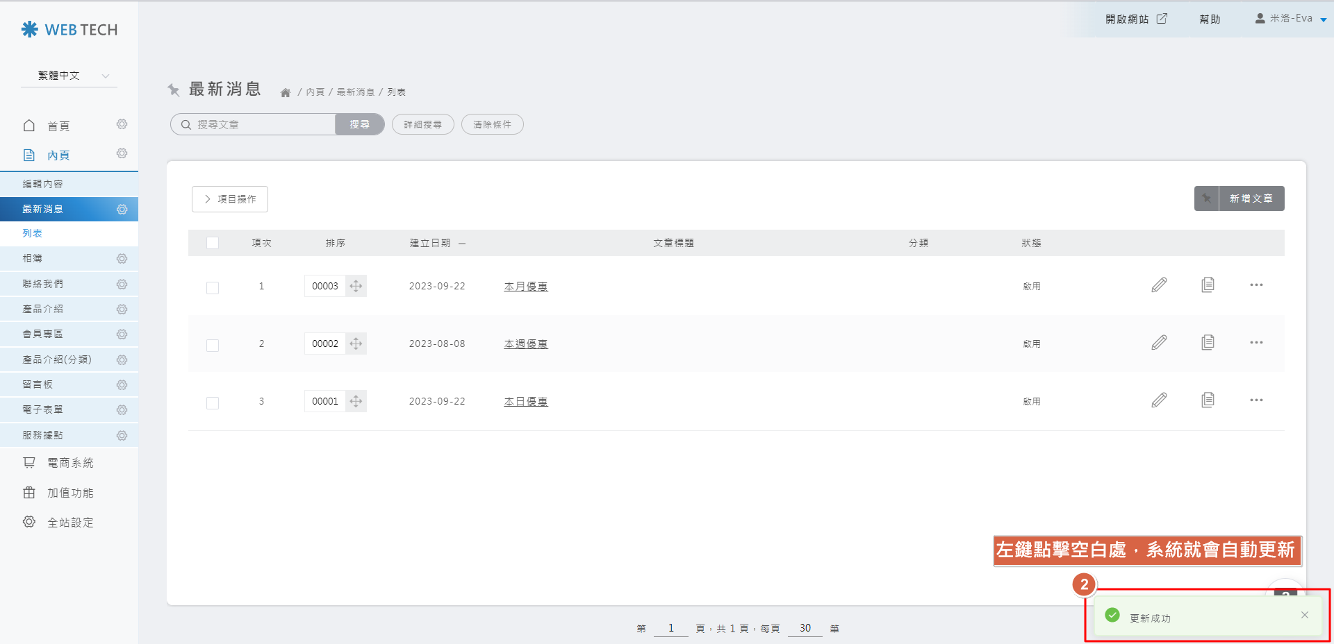Screen dimensions: 1334x644
Task: Open settings gear next to 相簿
Action: 122,259
